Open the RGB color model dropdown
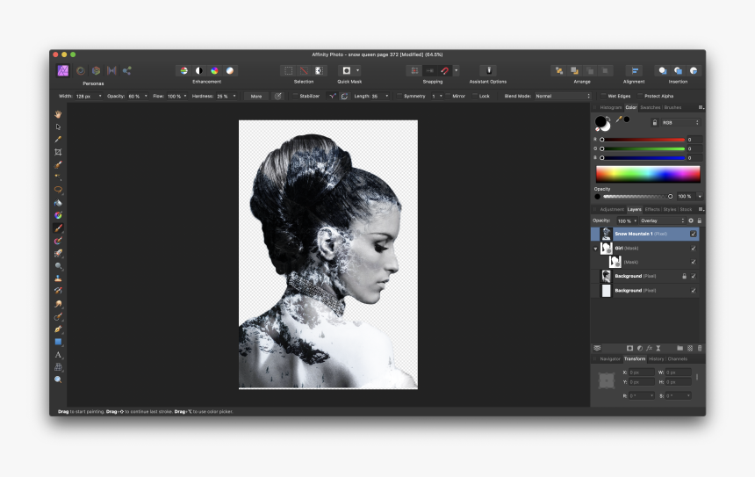The width and height of the screenshot is (755, 477). (679, 123)
